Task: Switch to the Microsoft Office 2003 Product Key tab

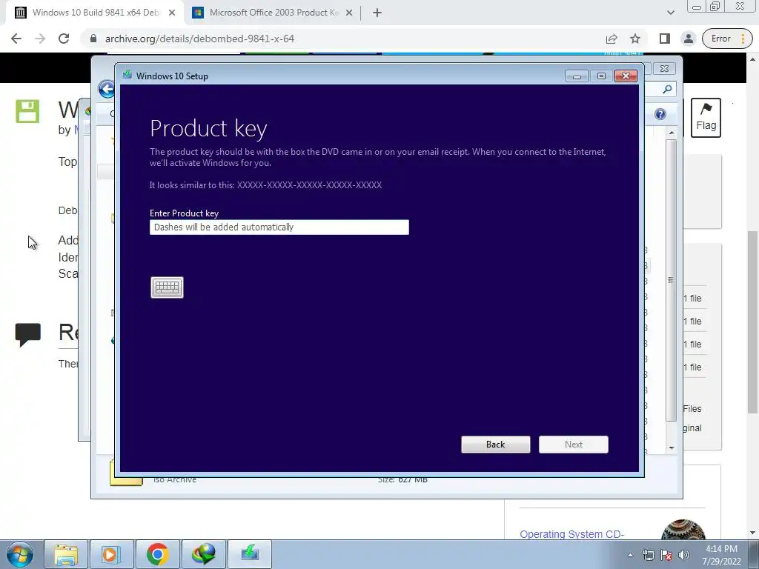Action: (x=274, y=13)
